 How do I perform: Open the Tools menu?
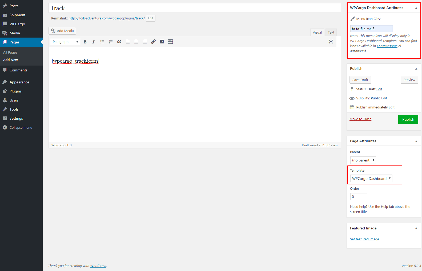pos(21,109)
